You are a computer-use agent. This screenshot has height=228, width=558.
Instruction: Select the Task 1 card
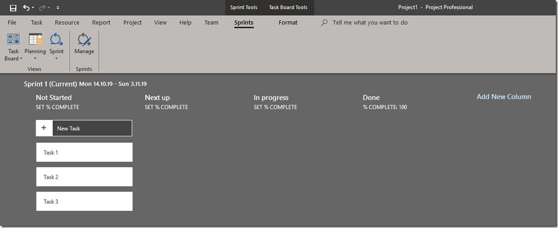point(84,153)
